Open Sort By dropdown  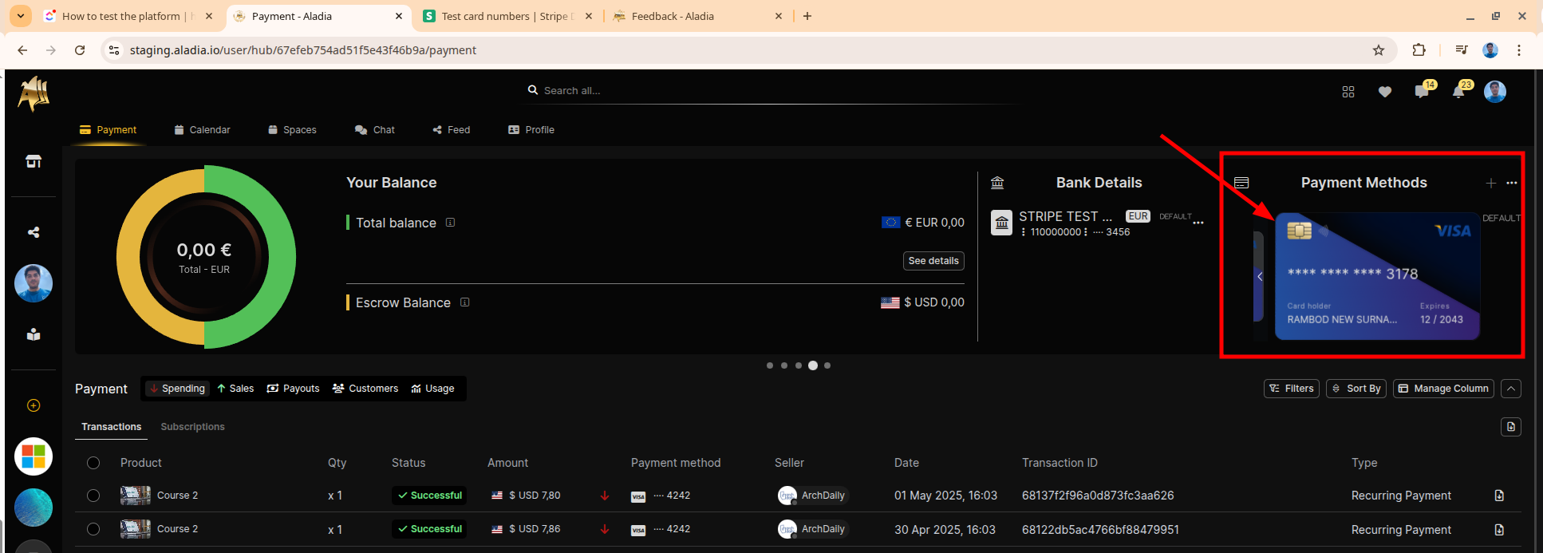(1356, 389)
